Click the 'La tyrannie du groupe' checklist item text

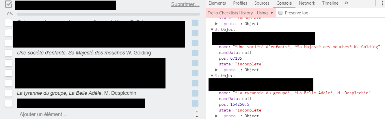point(77,93)
